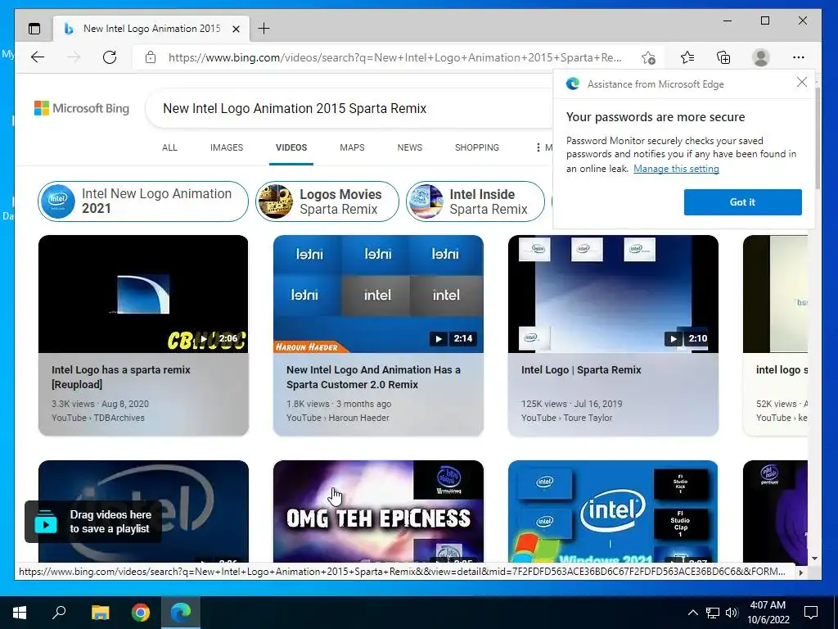Open Edge Settings and more menu
838x629 pixels.
[799, 57]
